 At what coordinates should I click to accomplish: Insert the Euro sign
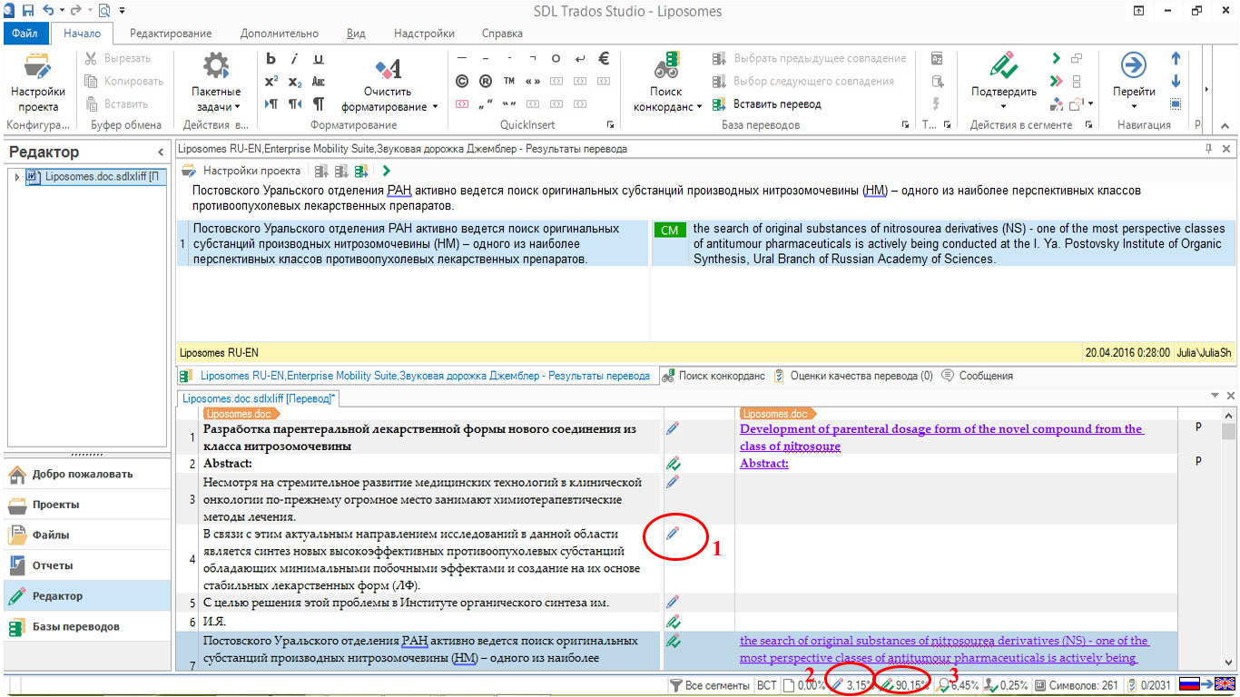(604, 58)
